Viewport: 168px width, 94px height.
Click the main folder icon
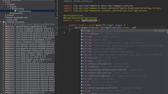tap(8, 4)
